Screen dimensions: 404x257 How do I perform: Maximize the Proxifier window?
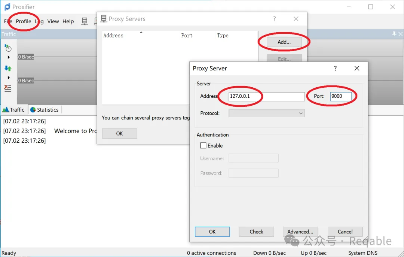pyautogui.click(x=370, y=7)
